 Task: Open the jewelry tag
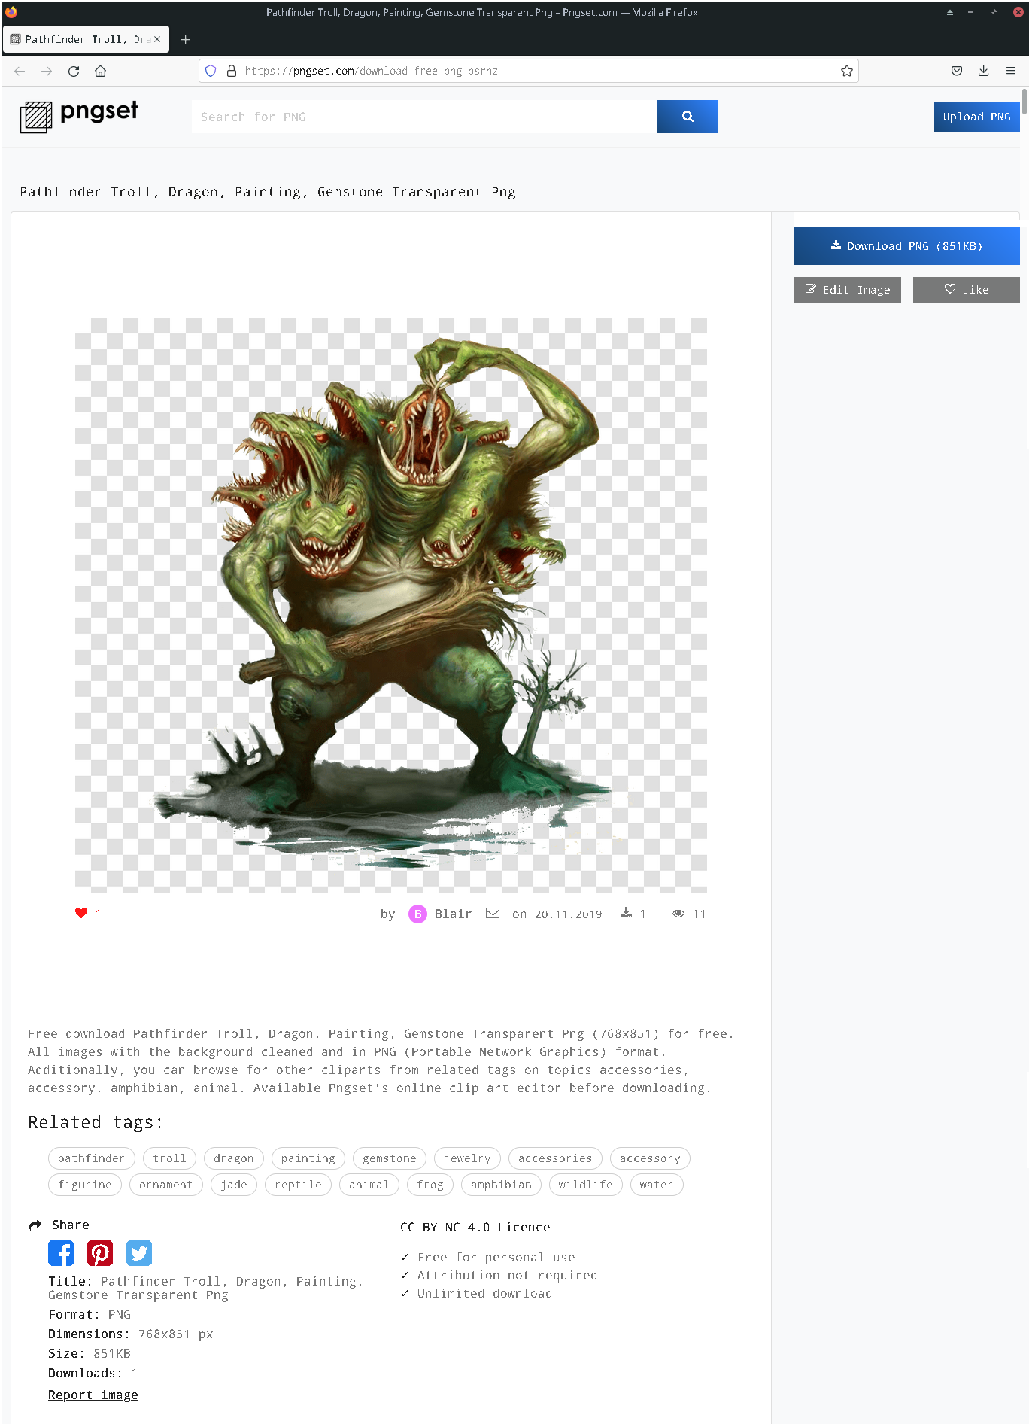[467, 1158]
